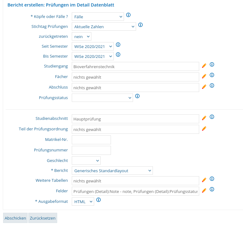
Task: Focus the Prüfungsnummer input box
Action: click(x=91, y=151)
